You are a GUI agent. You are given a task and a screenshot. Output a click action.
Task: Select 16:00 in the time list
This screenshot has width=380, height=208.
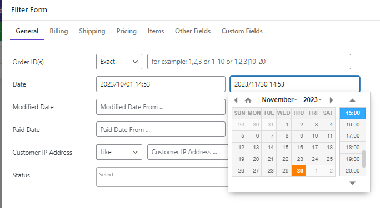point(353,125)
